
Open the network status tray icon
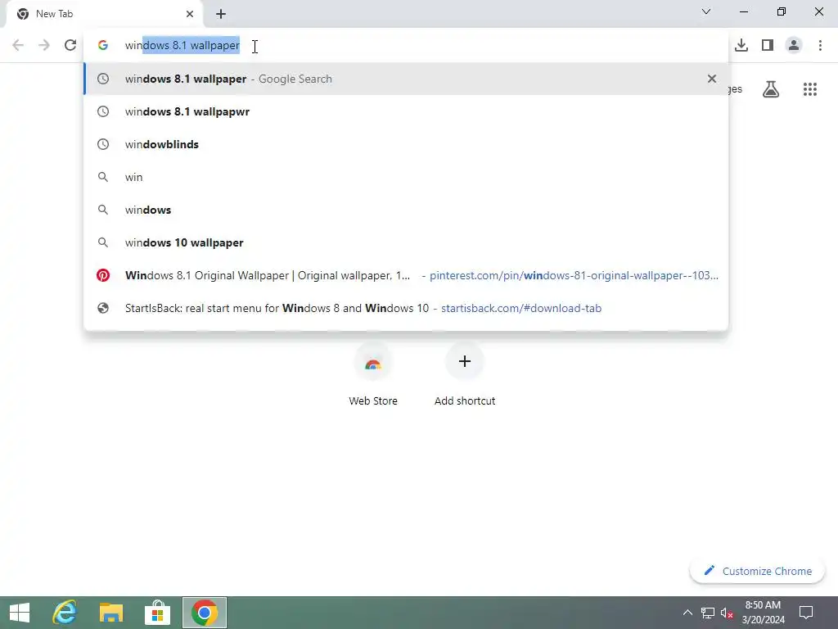click(708, 613)
